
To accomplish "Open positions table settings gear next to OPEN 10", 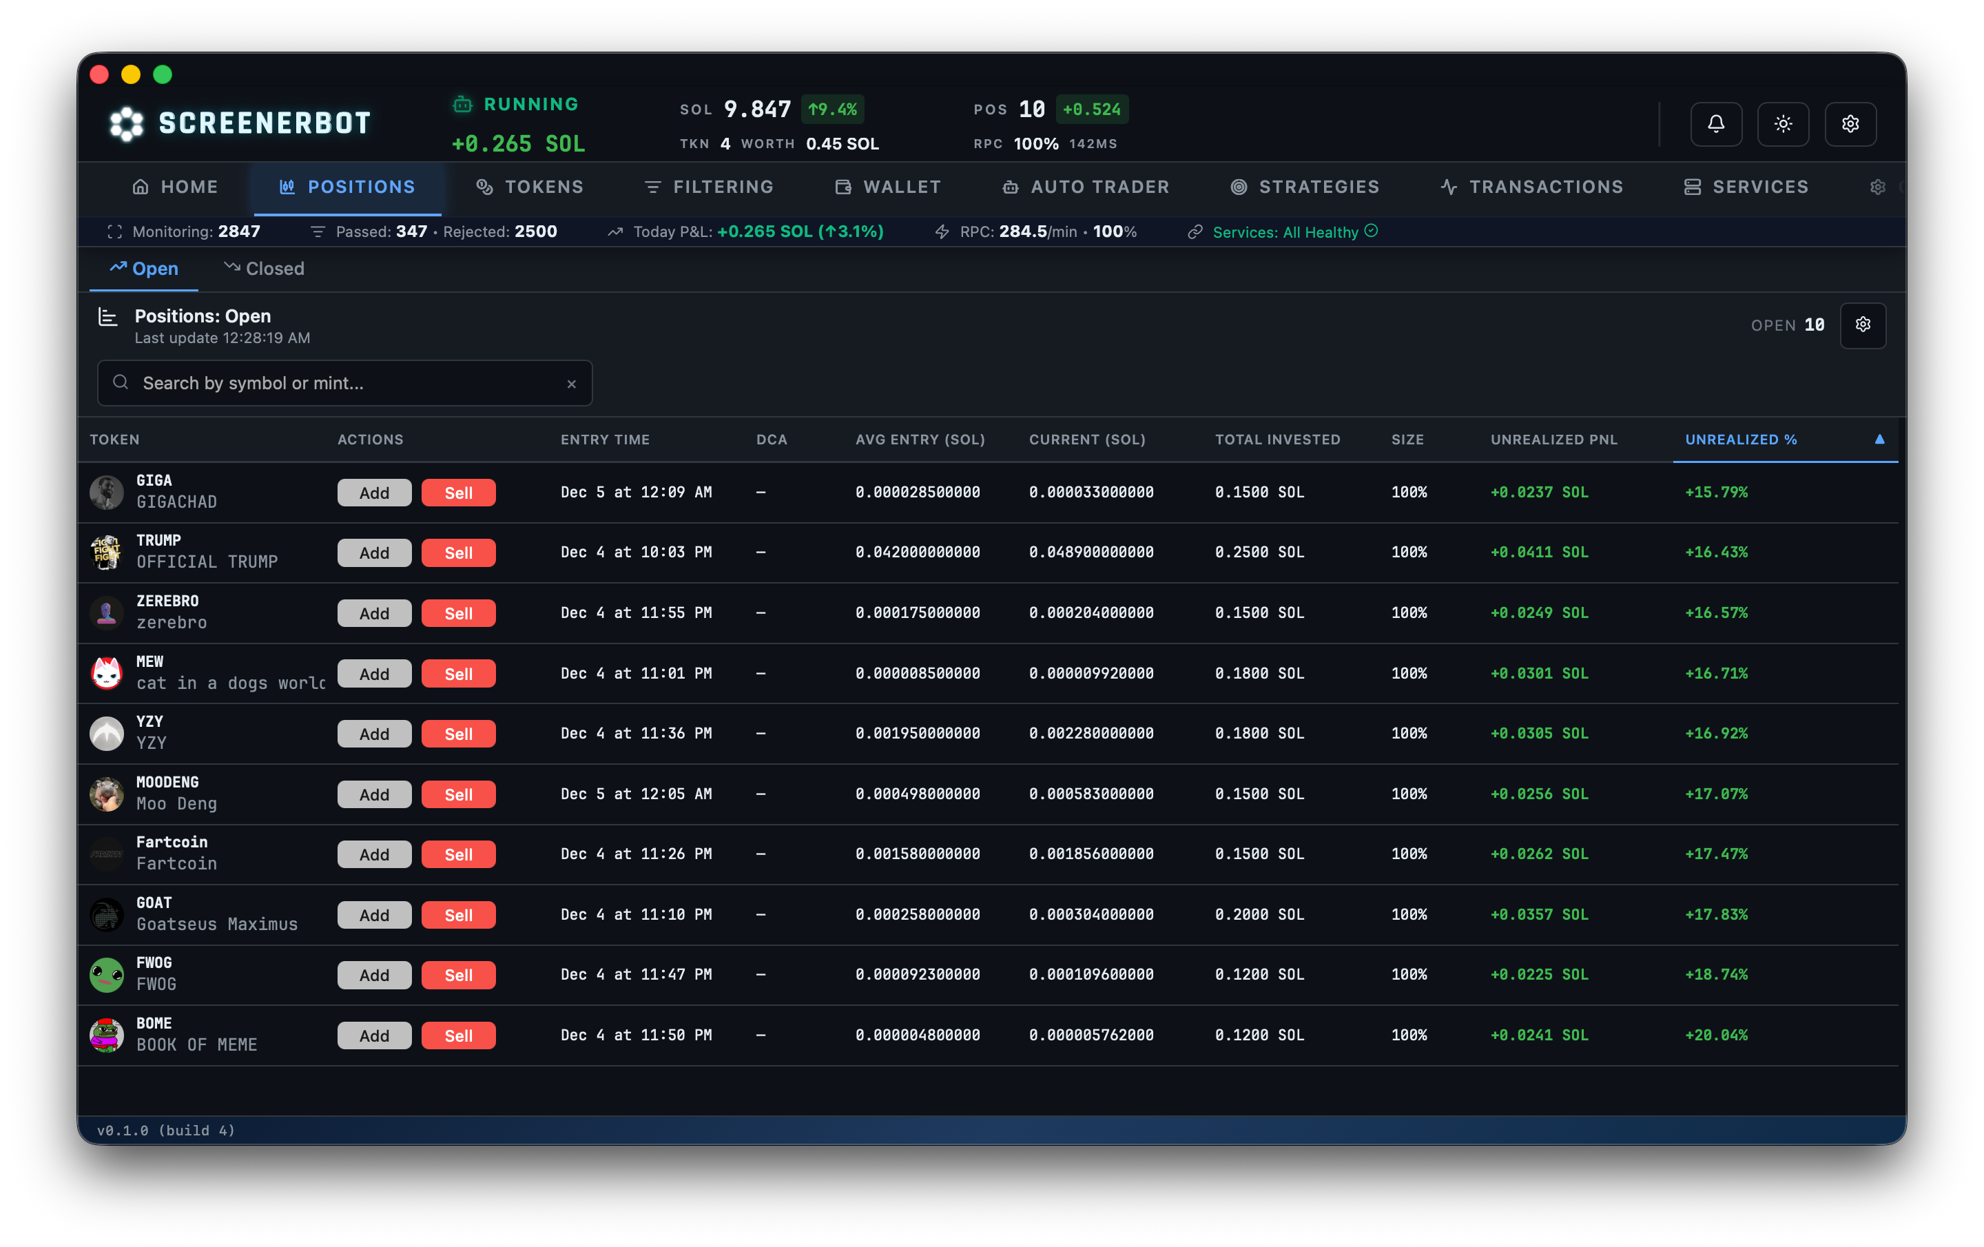I will pyautogui.click(x=1863, y=324).
